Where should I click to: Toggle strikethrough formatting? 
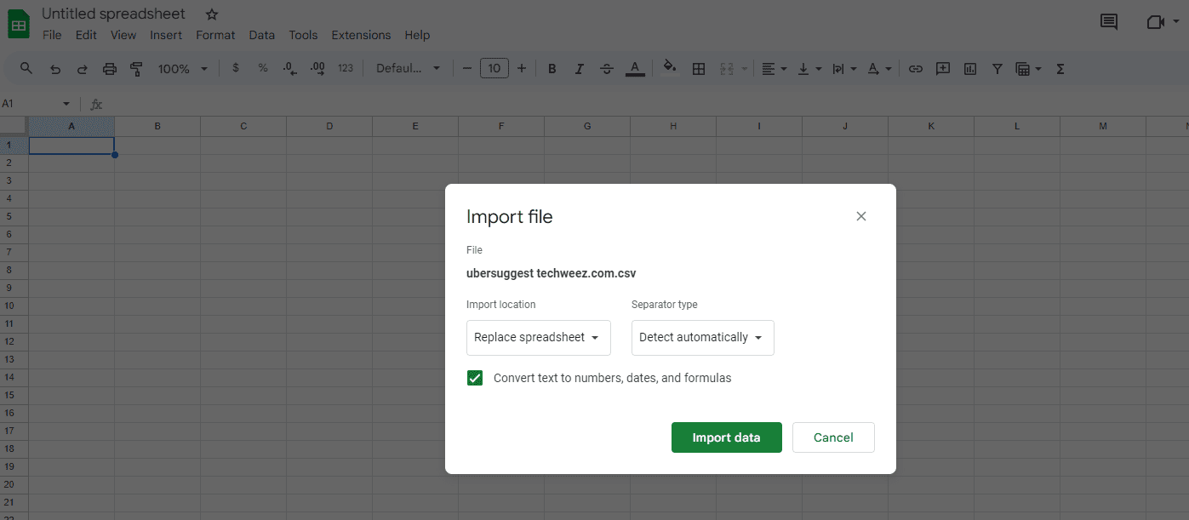pos(607,69)
